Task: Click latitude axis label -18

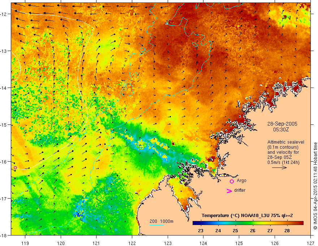Action: pyautogui.click(x=4, y=235)
